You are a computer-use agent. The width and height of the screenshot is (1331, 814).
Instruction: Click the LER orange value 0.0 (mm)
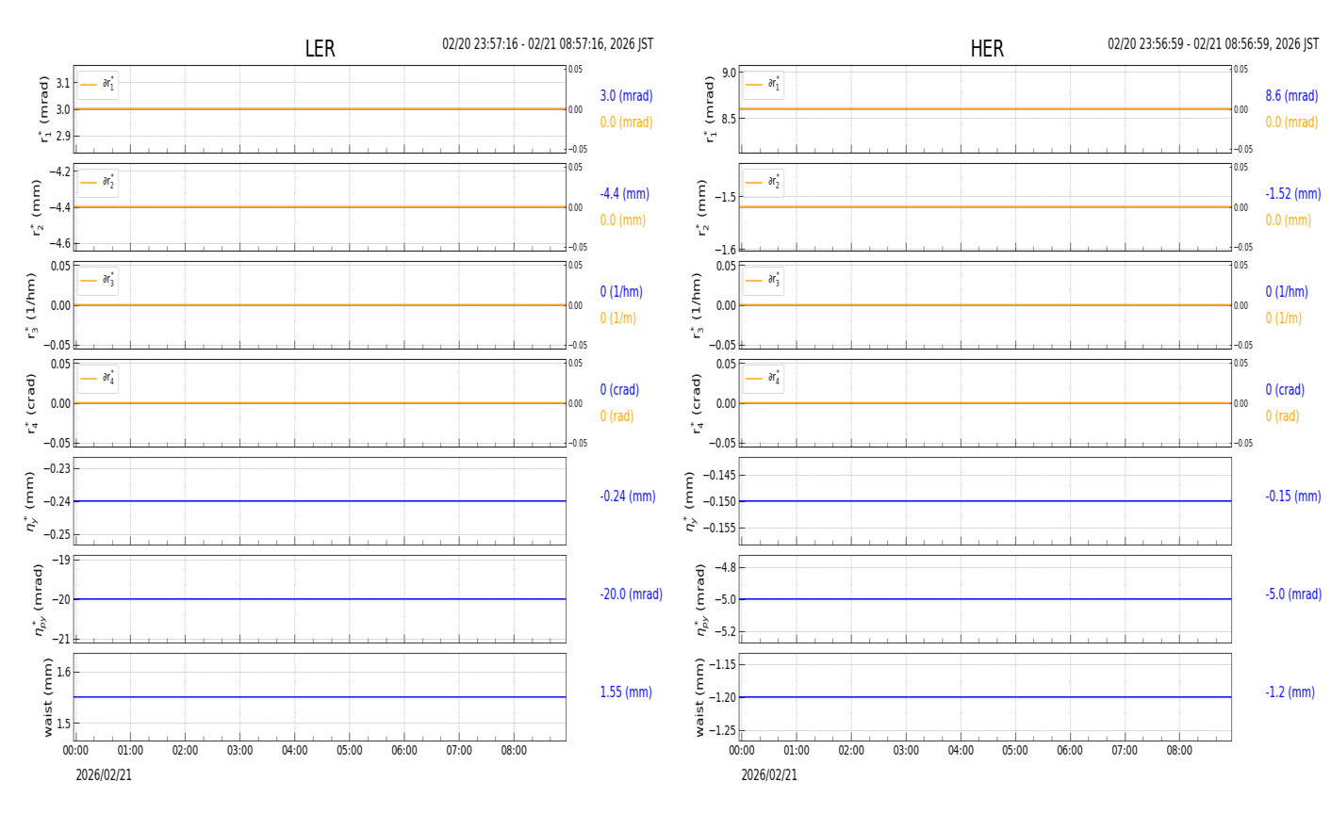pos(622,220)
